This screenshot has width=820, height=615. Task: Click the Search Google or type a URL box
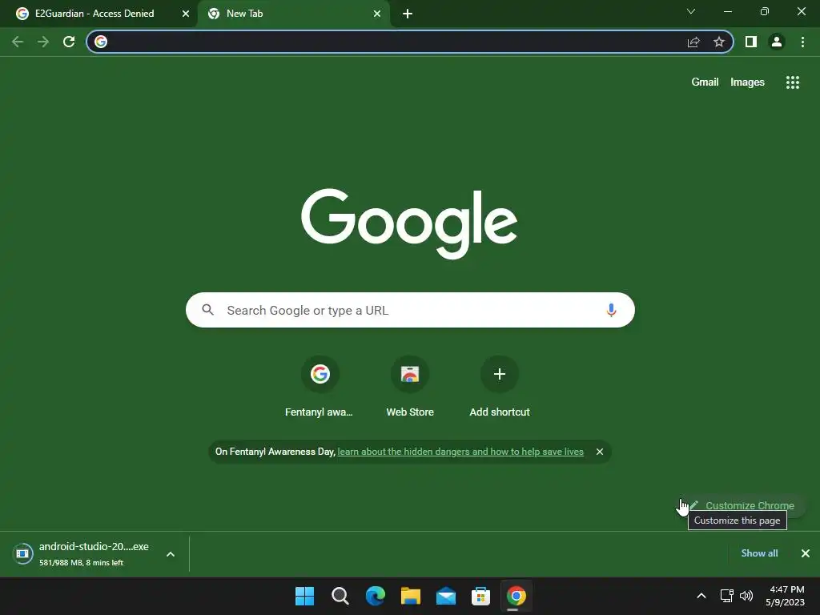pos(410,310)
